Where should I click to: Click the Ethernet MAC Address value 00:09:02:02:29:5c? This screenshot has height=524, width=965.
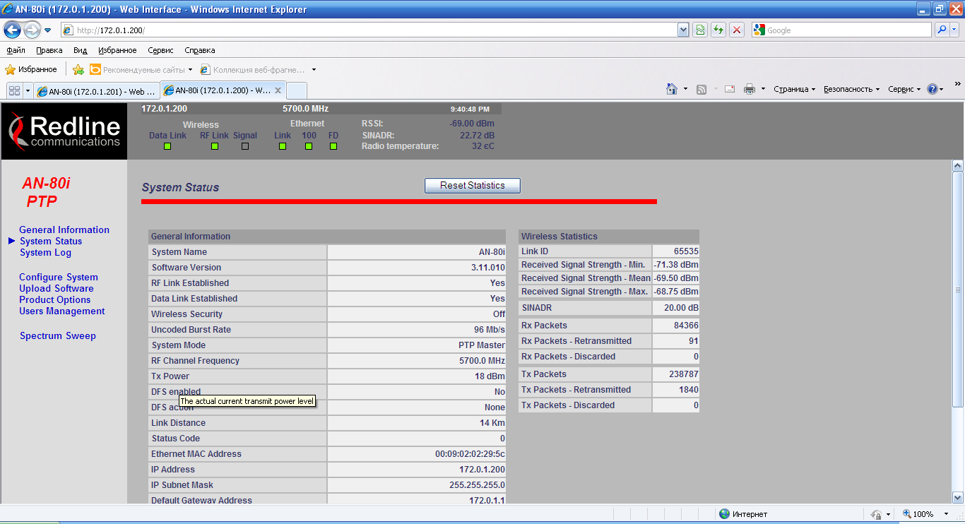coord(470,454)
